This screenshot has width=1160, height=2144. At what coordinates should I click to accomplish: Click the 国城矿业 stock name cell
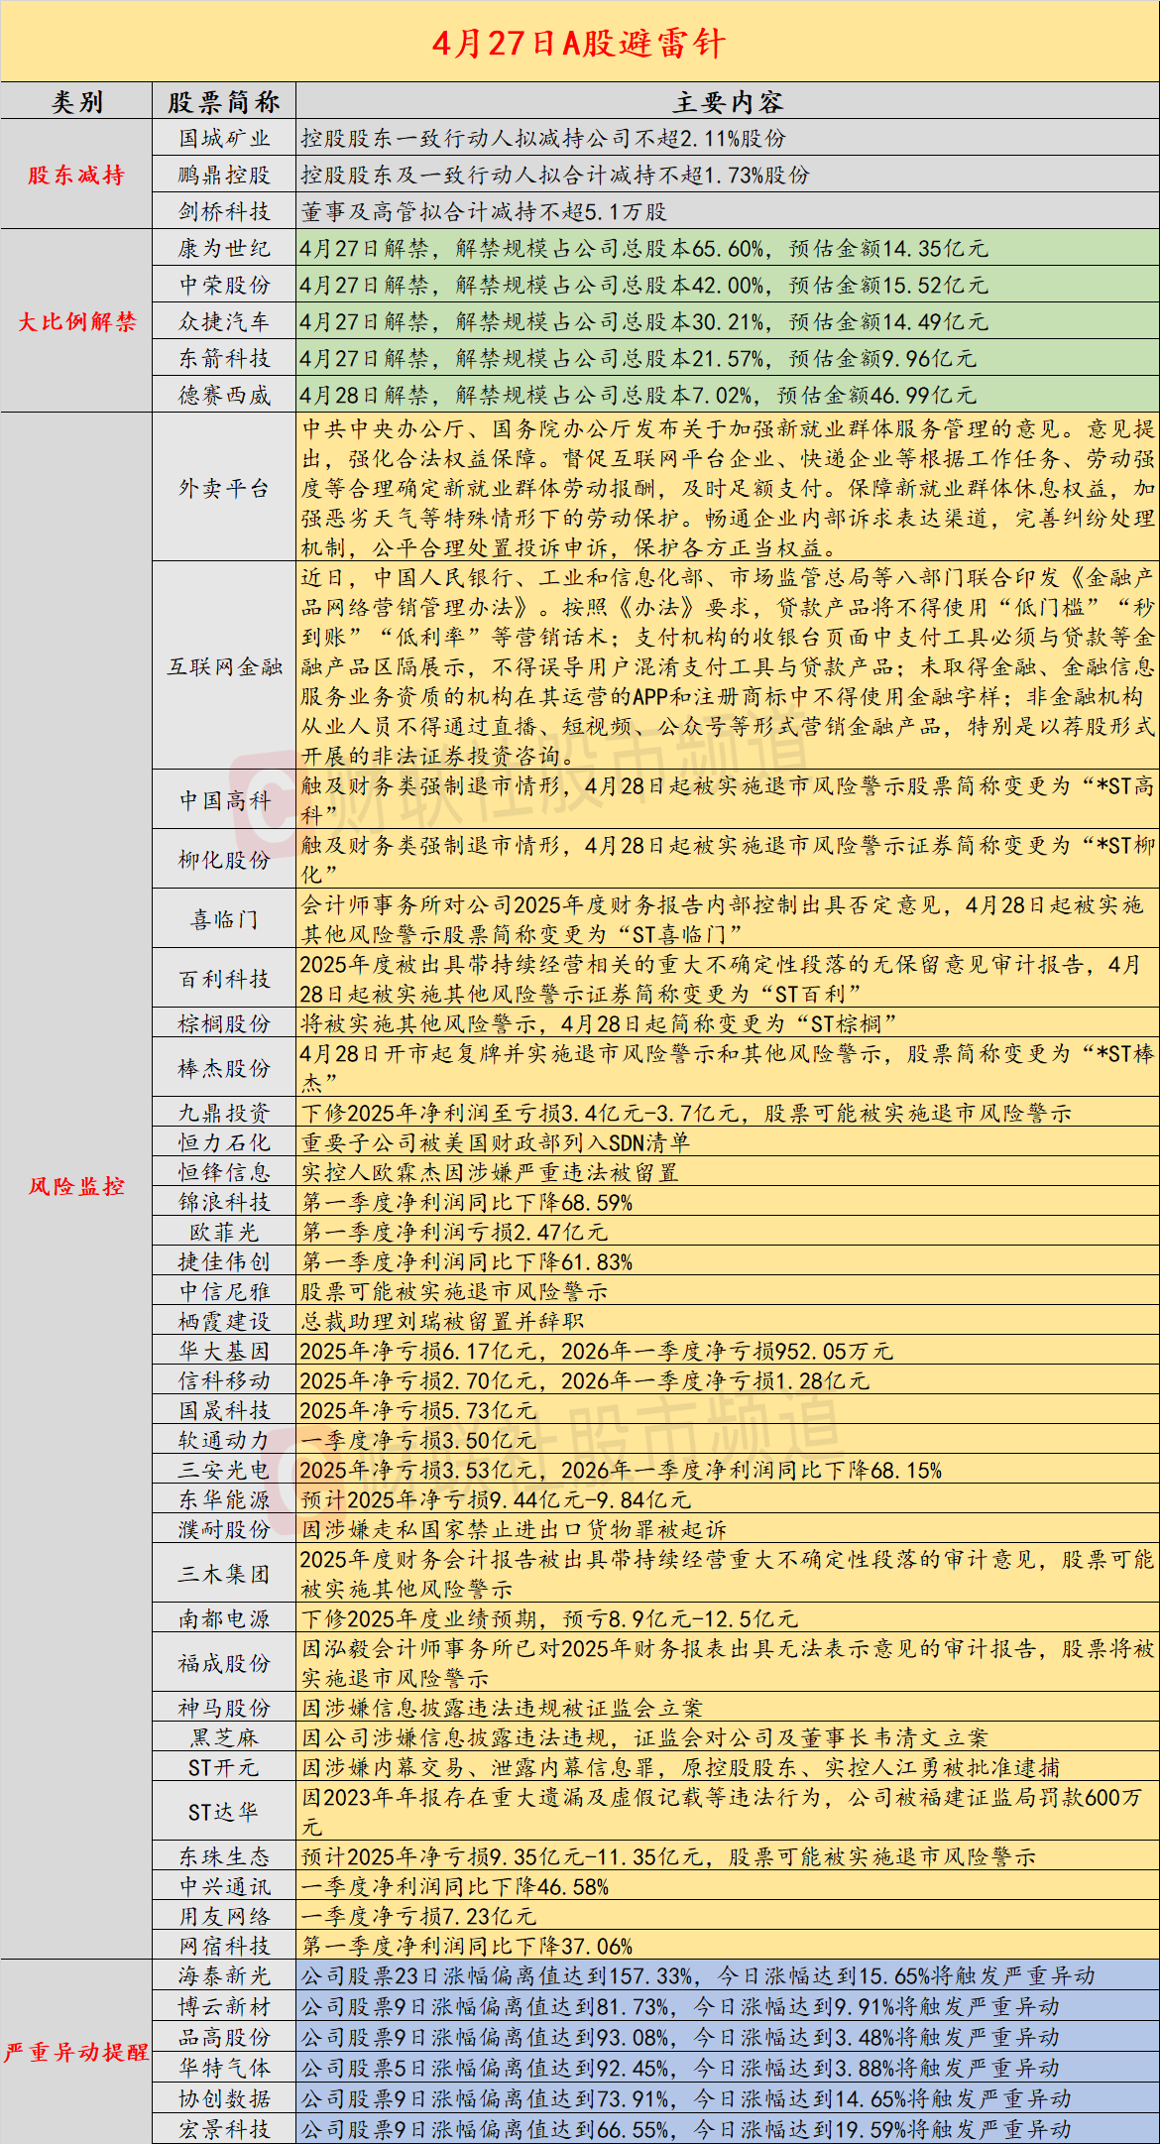224,139
